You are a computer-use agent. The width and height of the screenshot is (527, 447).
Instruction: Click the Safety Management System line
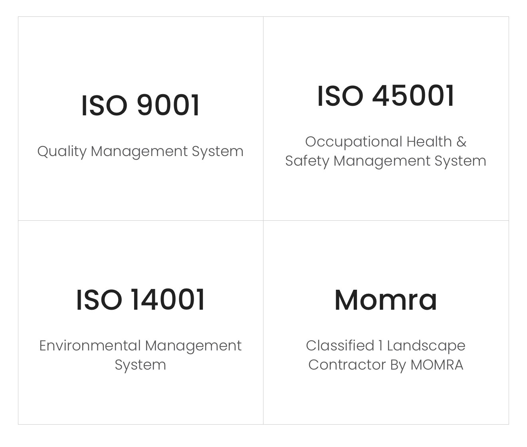click(x=386, y=161)
